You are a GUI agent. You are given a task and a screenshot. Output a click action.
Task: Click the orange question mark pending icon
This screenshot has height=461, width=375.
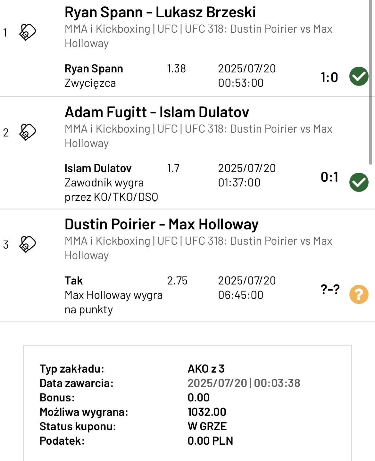pyautogui.click(x=359, y=294)
